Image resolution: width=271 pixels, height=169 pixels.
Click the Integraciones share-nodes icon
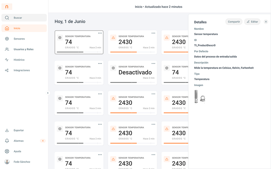7,70
